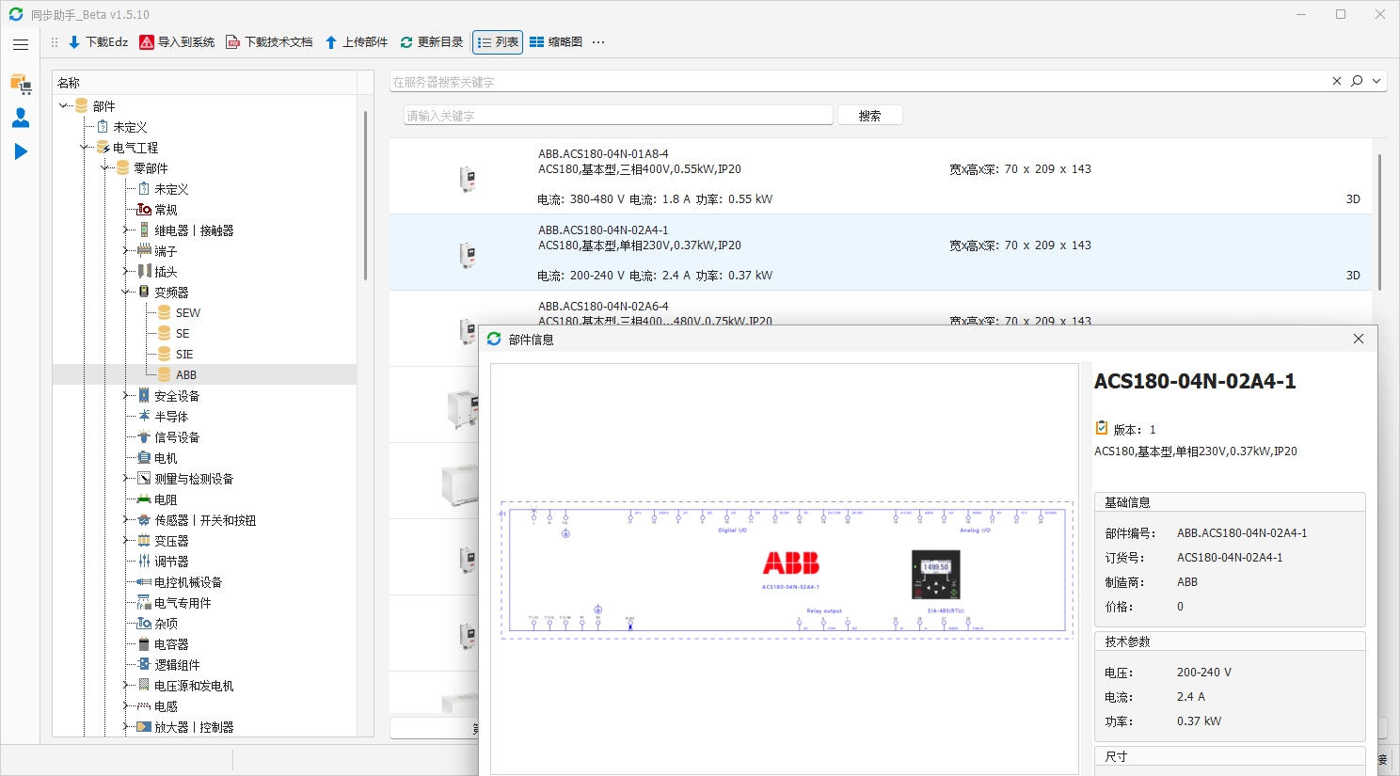The width and height of the screenshot is (1400, 776).
Task: Click the toolbar drag-handle grip icon
Action: tap(55, 42)
